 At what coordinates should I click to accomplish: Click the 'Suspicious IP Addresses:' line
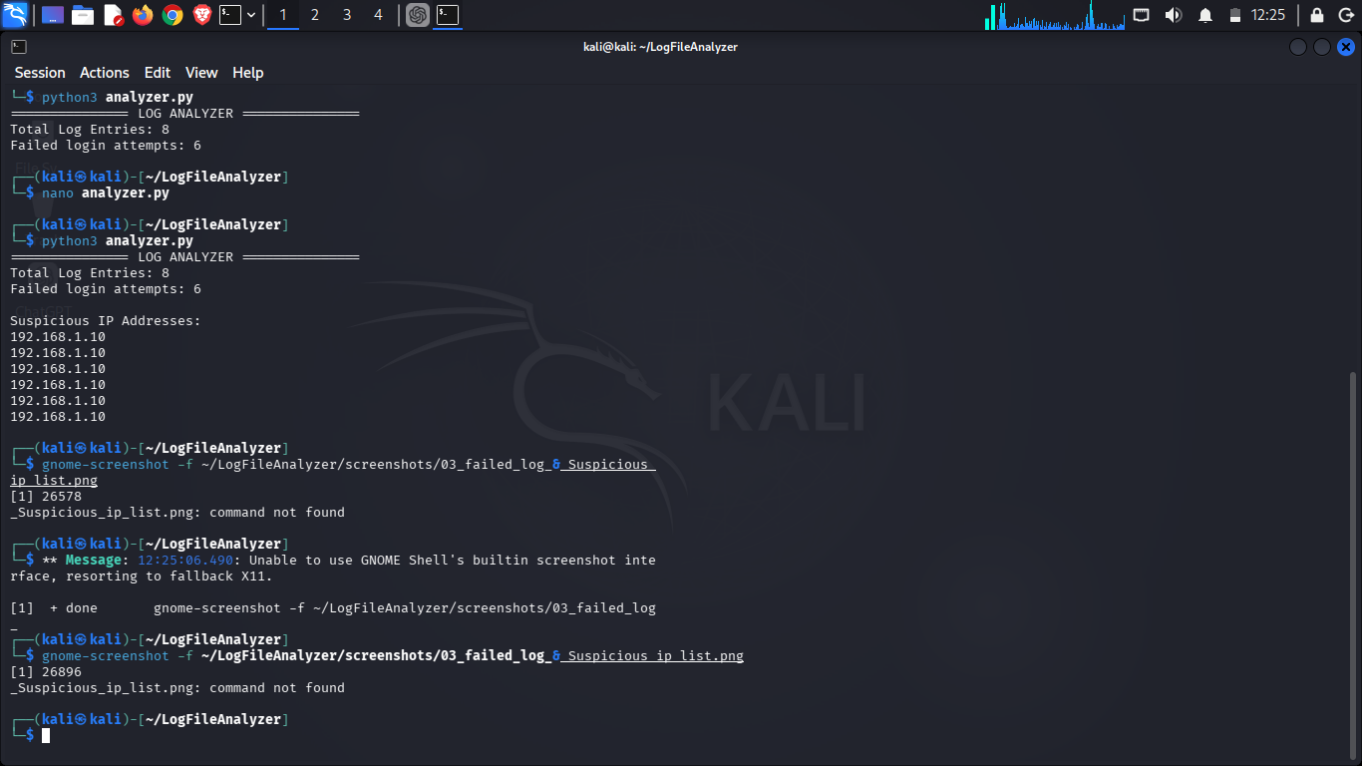106,320
